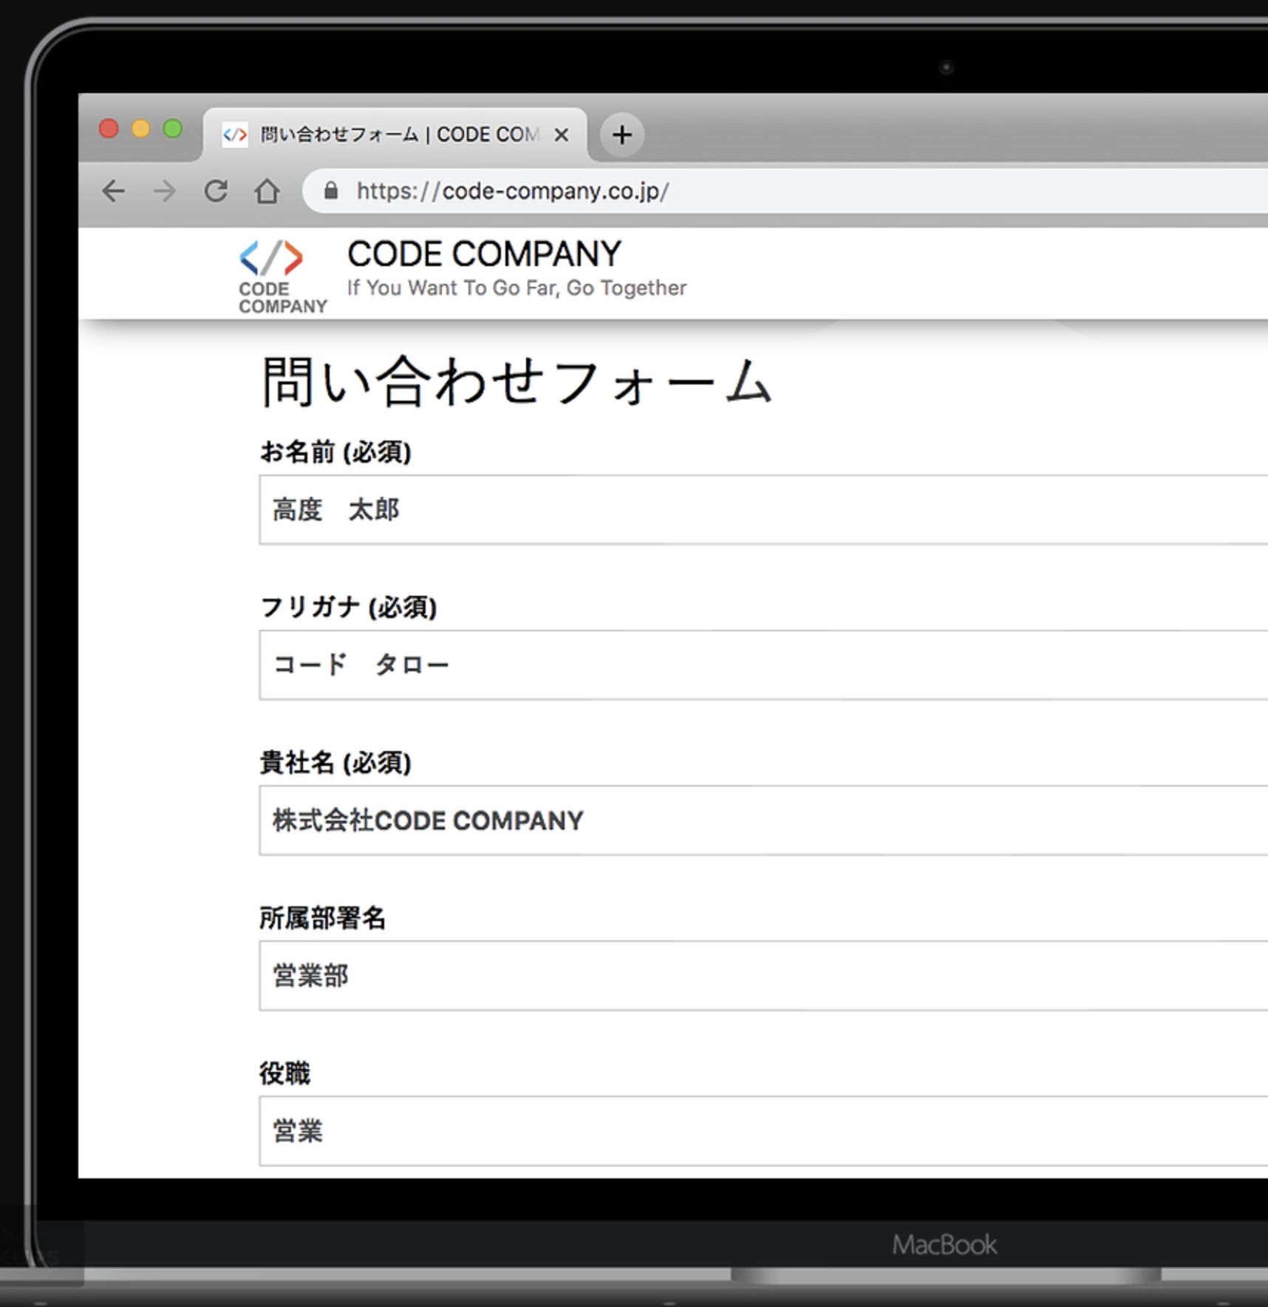Click the 貴社名 input field
The width and height of the screenshot is (1268, 1307).
click(763, 821)
